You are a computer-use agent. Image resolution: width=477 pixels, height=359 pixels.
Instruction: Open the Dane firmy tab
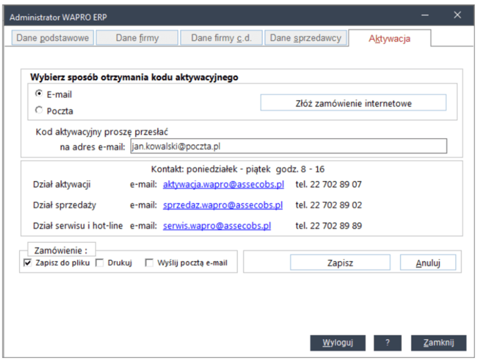point(137,37)
